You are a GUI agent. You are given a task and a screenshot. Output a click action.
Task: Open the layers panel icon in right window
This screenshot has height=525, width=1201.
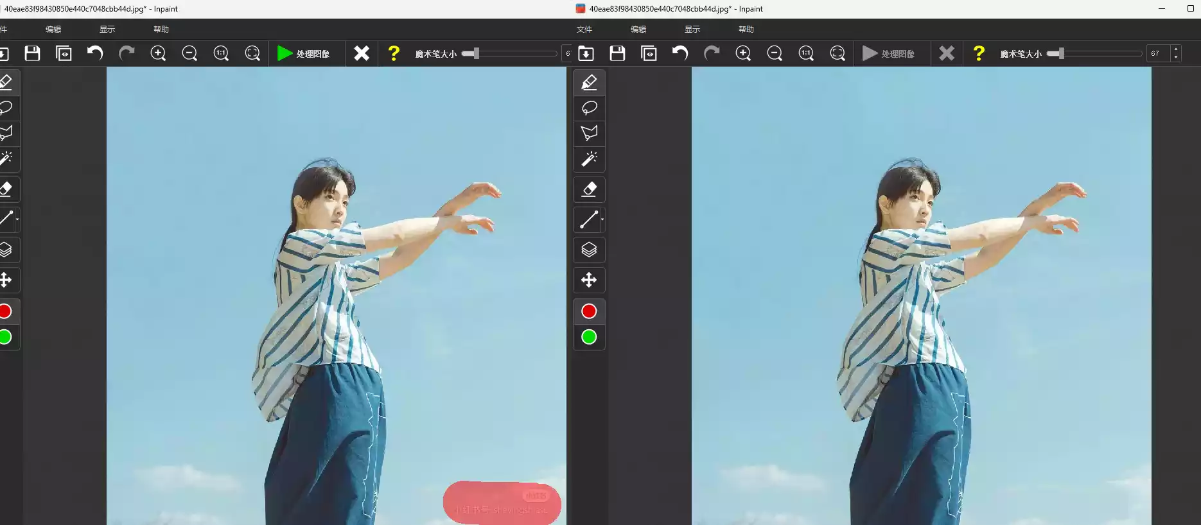(589, 250)
